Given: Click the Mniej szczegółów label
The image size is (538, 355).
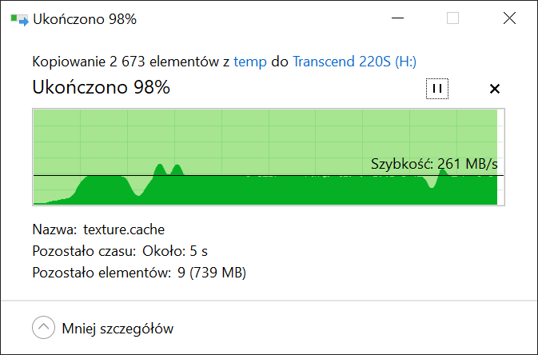Looking at the screenshot, I should [x=118, y=329].
